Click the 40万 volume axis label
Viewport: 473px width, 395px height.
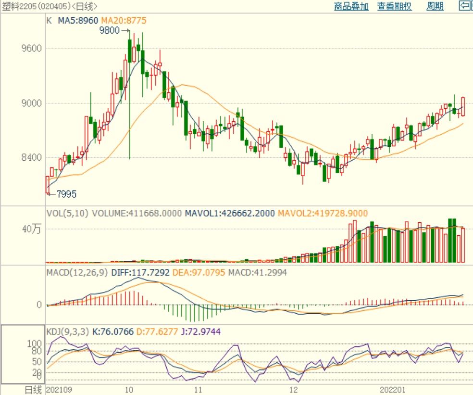point(32,229)
